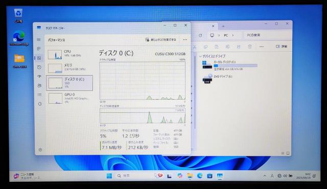Switch Explorer to details list view icon
The height and width of the screenshot is (189, 327).
tap(283, 153)
